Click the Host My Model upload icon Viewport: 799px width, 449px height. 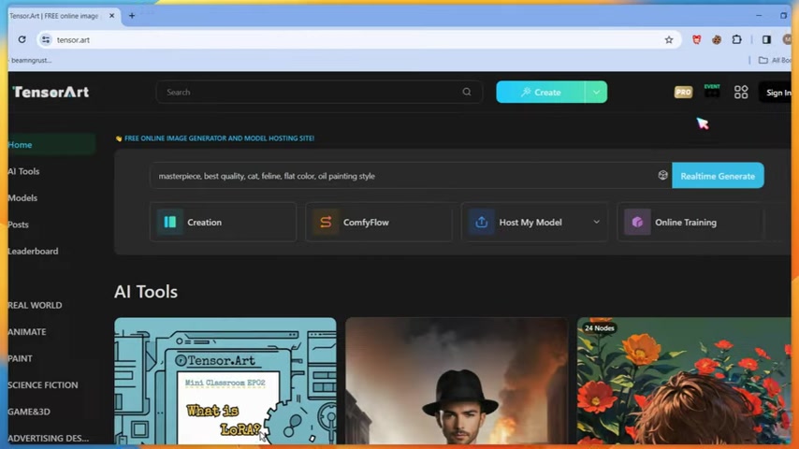tap(482, 223)
